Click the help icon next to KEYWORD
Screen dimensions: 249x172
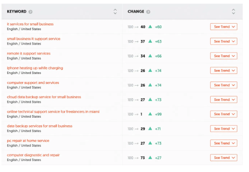(x=30, y=12)
